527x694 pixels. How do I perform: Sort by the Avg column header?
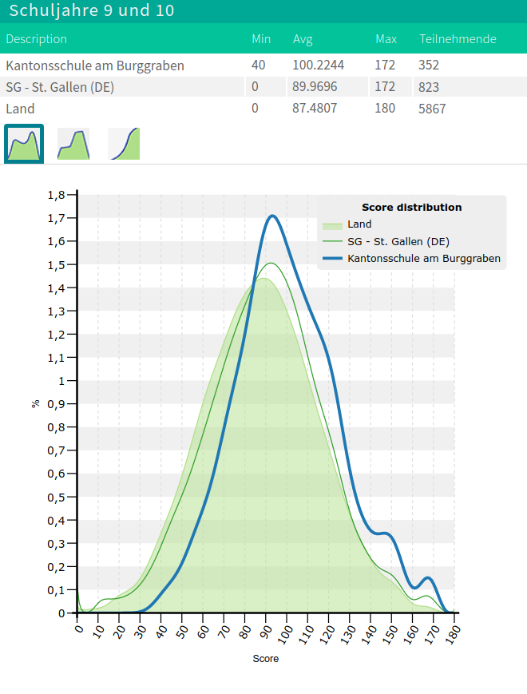(303, 39)
